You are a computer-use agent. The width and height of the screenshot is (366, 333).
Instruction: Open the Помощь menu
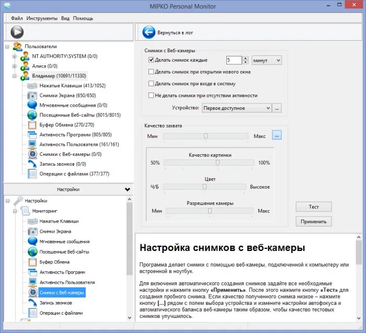(83, 18)
